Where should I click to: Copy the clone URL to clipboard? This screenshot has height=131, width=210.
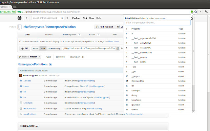point(118,48)
